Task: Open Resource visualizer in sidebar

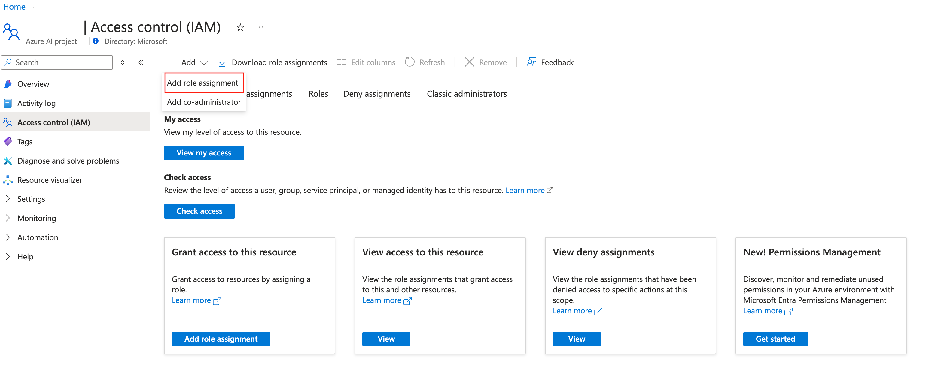Action: 49,180
